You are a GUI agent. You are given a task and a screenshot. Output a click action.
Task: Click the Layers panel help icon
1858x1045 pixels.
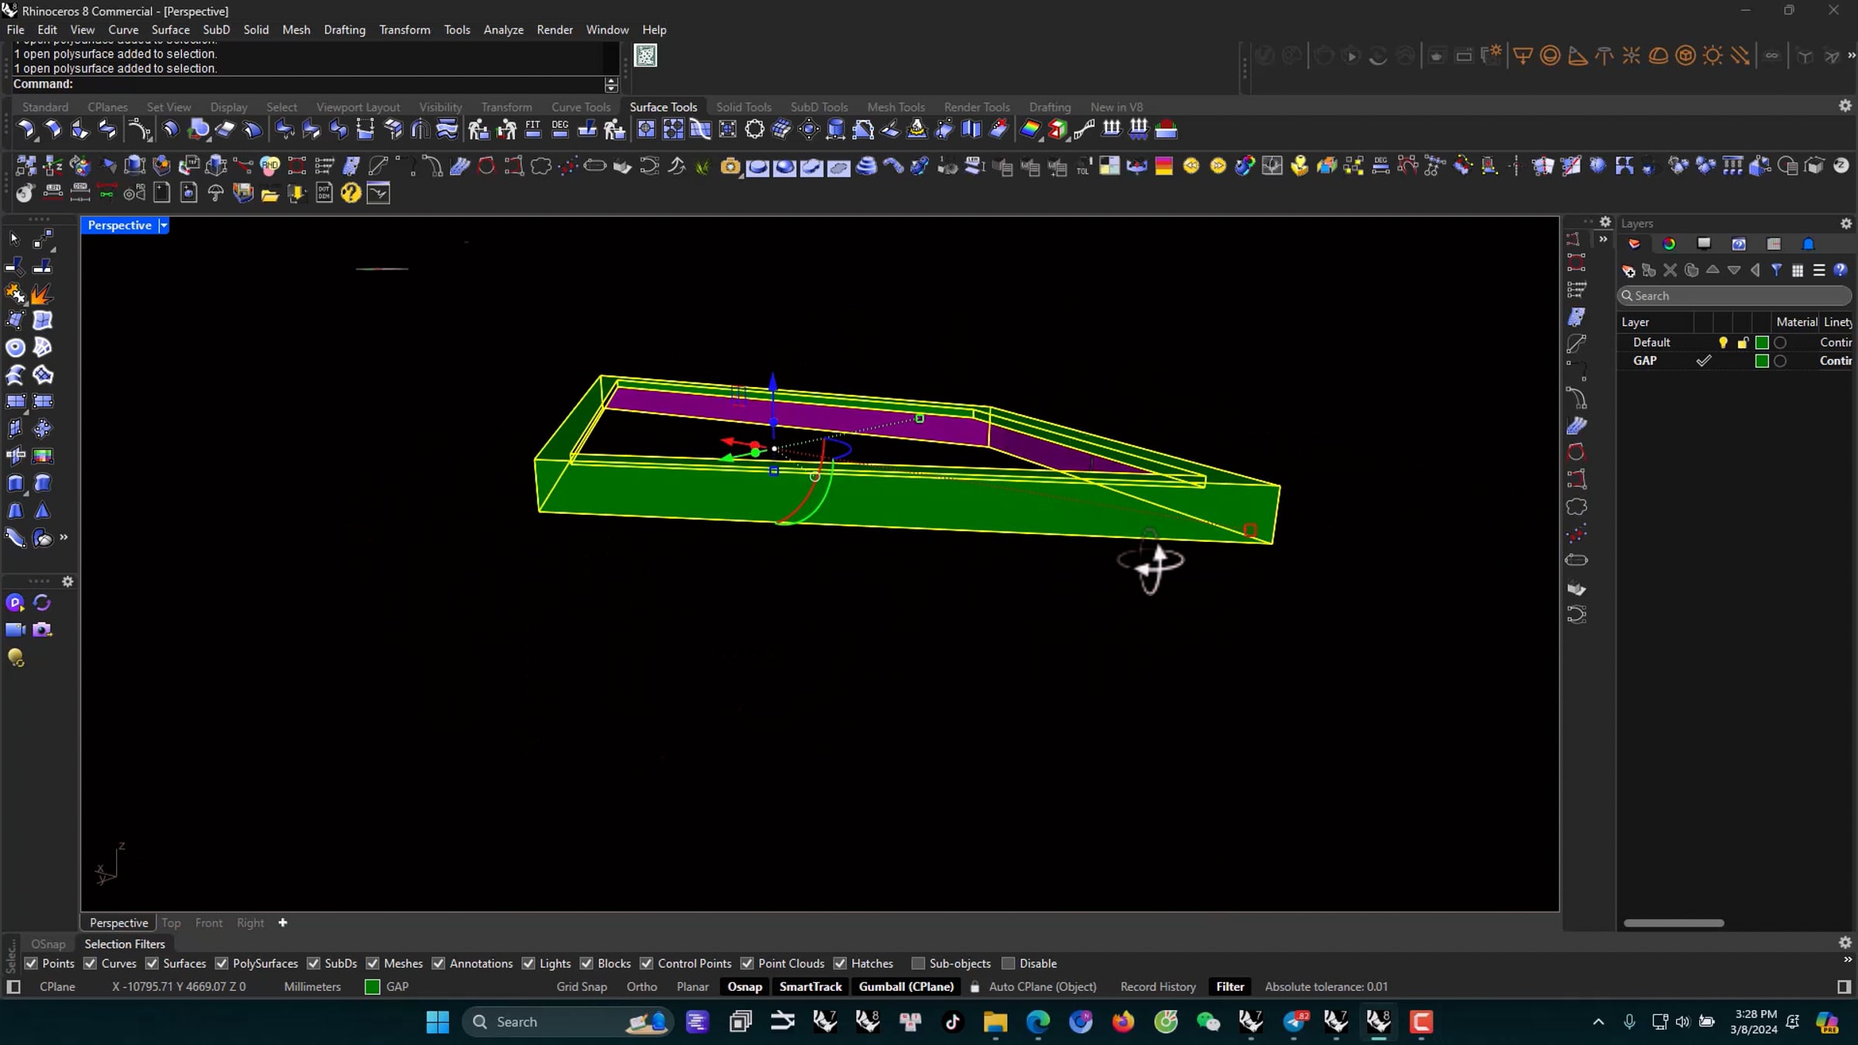1840,270
